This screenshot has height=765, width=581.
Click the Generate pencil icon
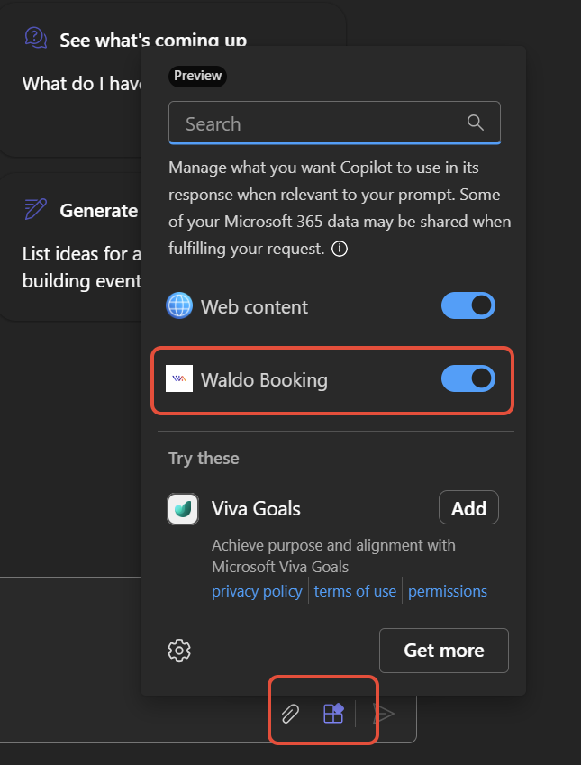36,209
